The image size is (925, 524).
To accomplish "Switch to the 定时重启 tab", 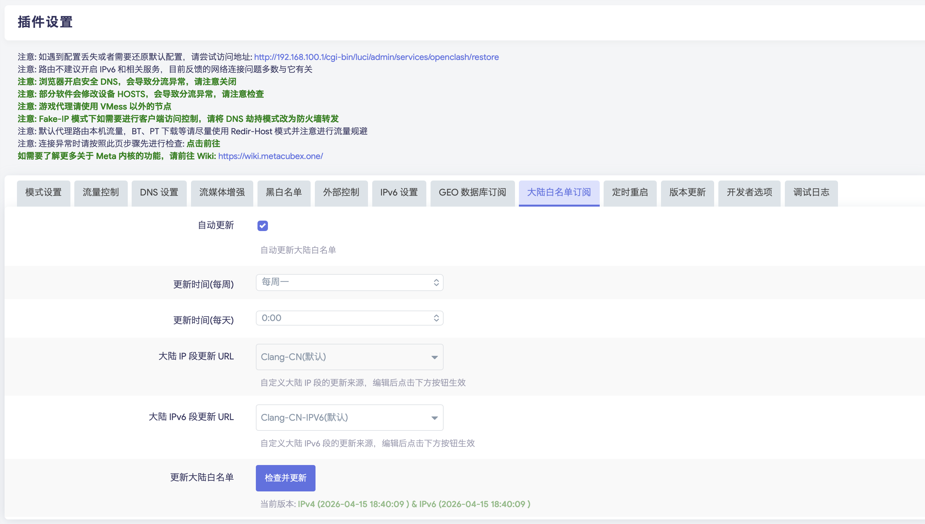I will coord(630,193).
